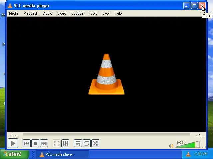Start playback with the Play button
The height and width of the screenshot is (159, 213).
pyautogui.click(x=13, y=143)
